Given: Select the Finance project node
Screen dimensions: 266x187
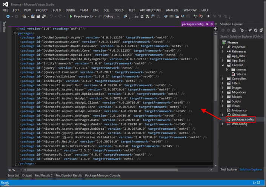Looking at the screenshot, I should point(232,43).
